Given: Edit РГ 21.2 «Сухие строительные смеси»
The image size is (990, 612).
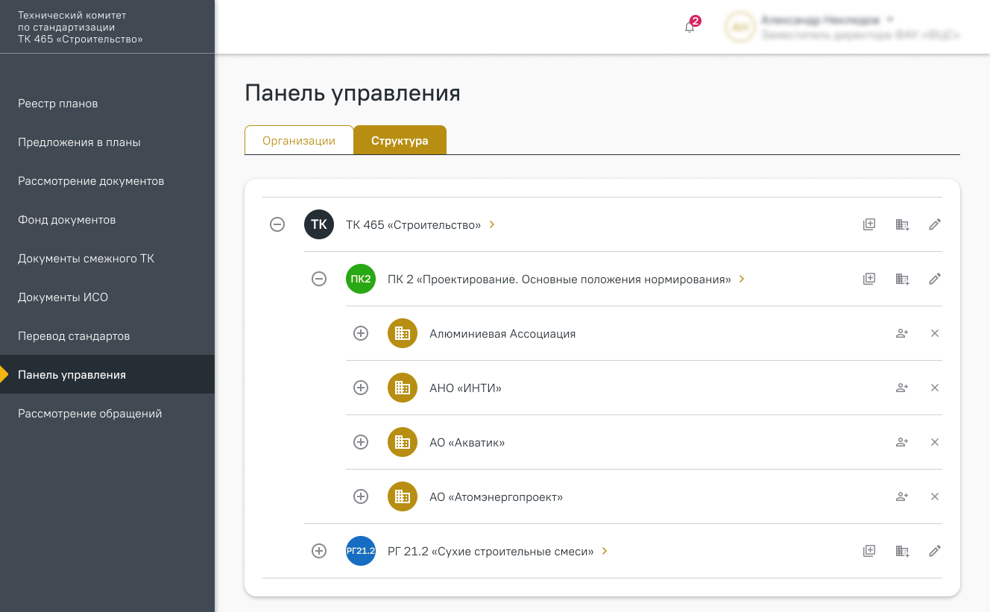Looking at the screenshot, I should coord(935,551).
